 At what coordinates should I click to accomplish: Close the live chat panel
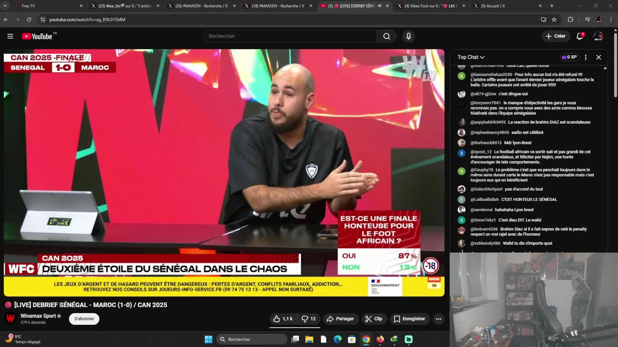tap(599, 57)
